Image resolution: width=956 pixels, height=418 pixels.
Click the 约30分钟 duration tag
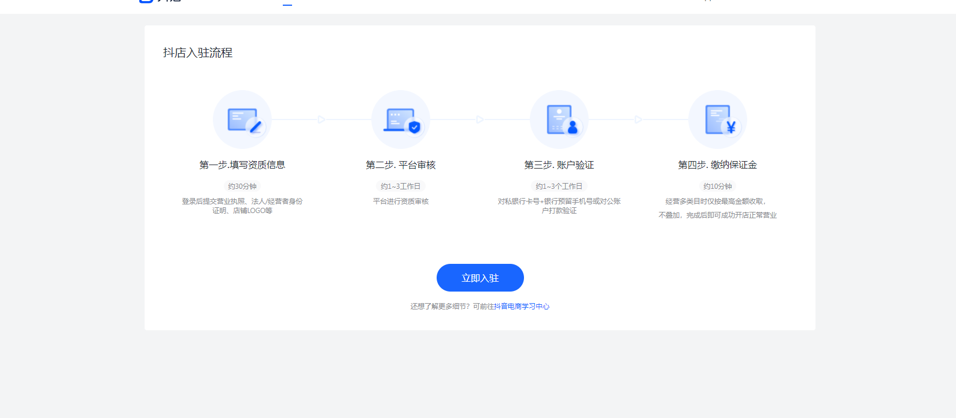coord(242,186)
